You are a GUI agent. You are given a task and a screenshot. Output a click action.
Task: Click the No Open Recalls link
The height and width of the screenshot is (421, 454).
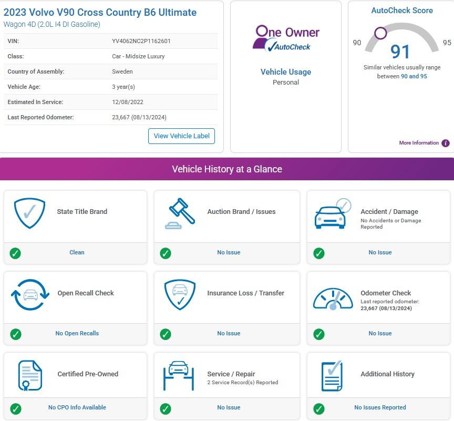pyautogui.click(x=77, y=334)
